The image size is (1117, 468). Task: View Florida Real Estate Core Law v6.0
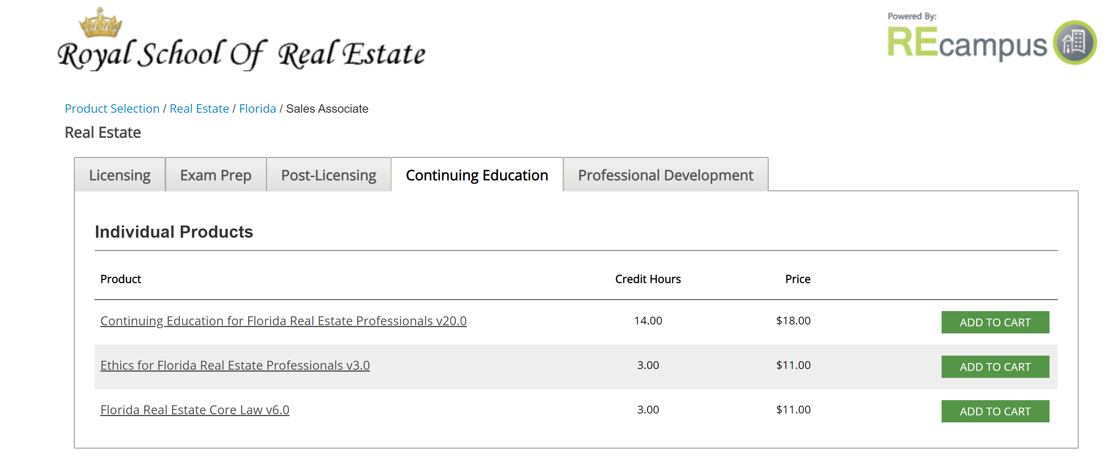click(x=195, y=410)
